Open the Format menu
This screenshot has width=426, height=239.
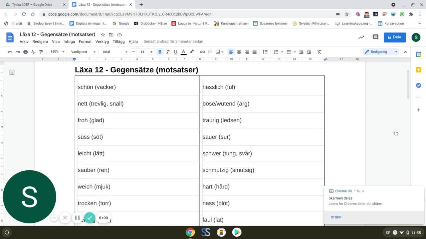(85, 41)
